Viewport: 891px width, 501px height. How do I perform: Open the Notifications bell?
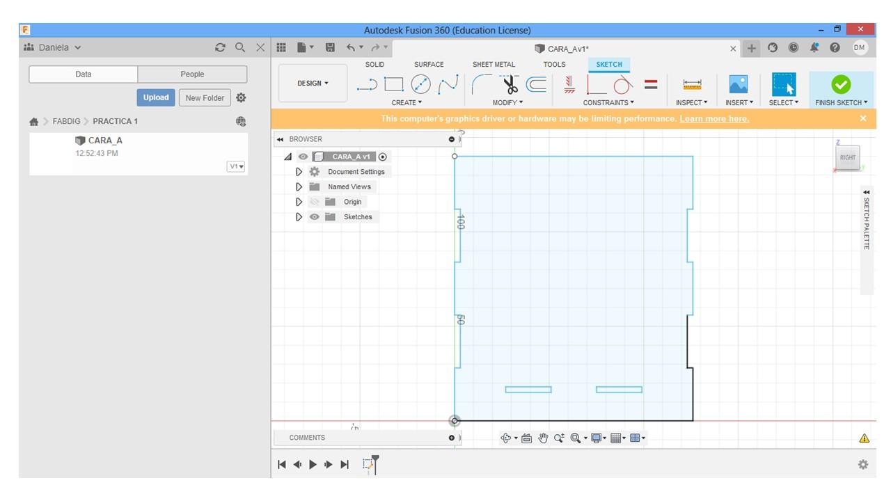click(814, 48)
